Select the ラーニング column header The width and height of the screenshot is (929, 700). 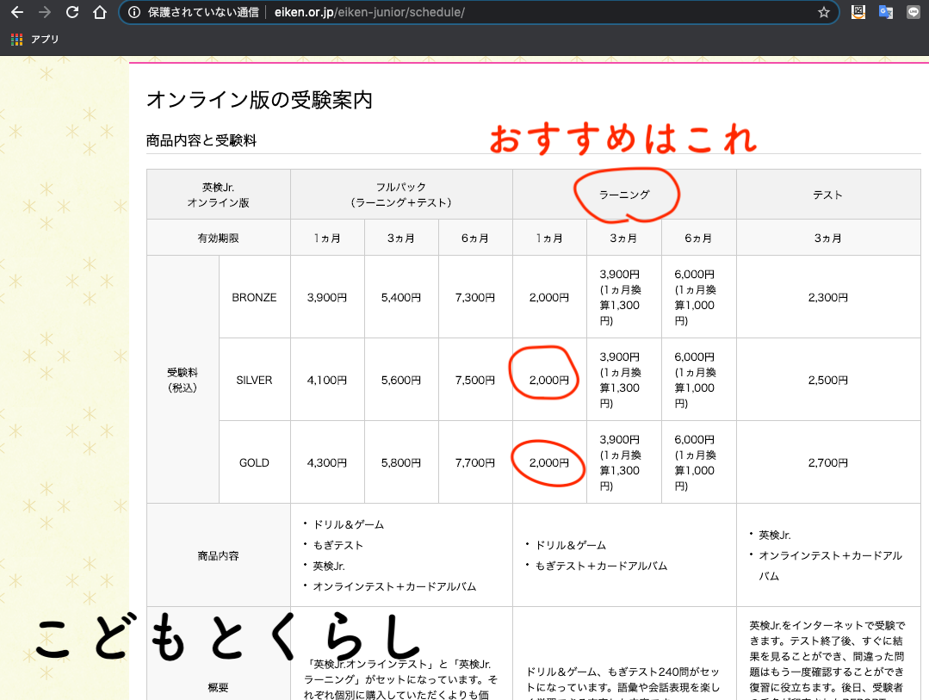[624, 195]
